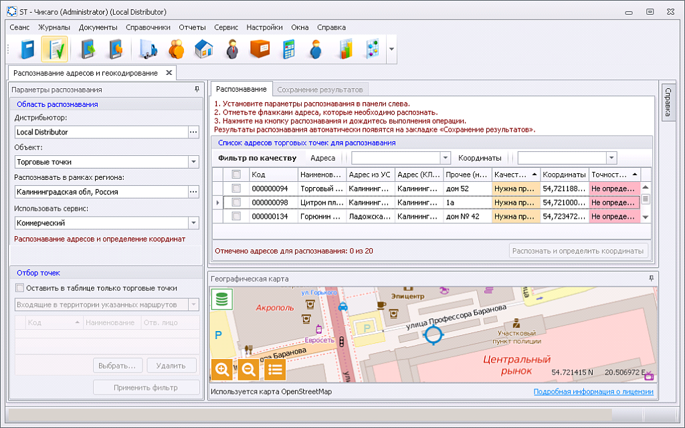Click the highlighted document checkmark toolbar icon
The image size is (685, 428).
coord(55,49)
